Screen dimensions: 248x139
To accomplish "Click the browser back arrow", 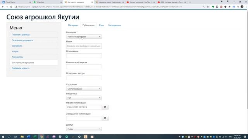I will pyautogui.click(x=3, y=7).
